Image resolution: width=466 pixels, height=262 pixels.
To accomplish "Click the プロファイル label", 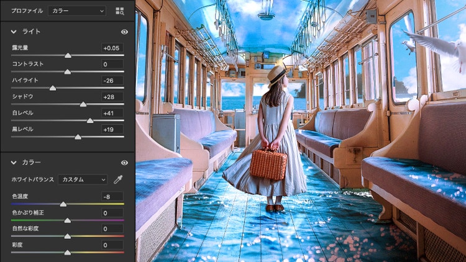I will [x=27, y=11].
